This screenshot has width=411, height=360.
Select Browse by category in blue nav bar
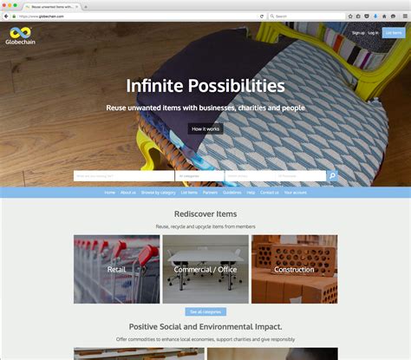158,193
